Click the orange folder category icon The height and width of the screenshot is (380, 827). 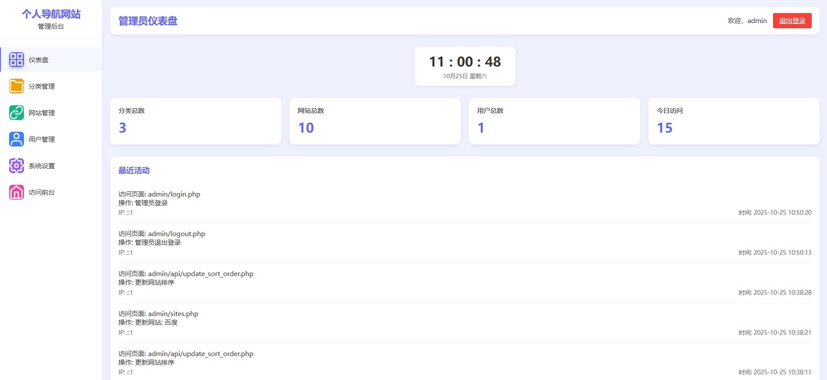[x=17, y=86]
